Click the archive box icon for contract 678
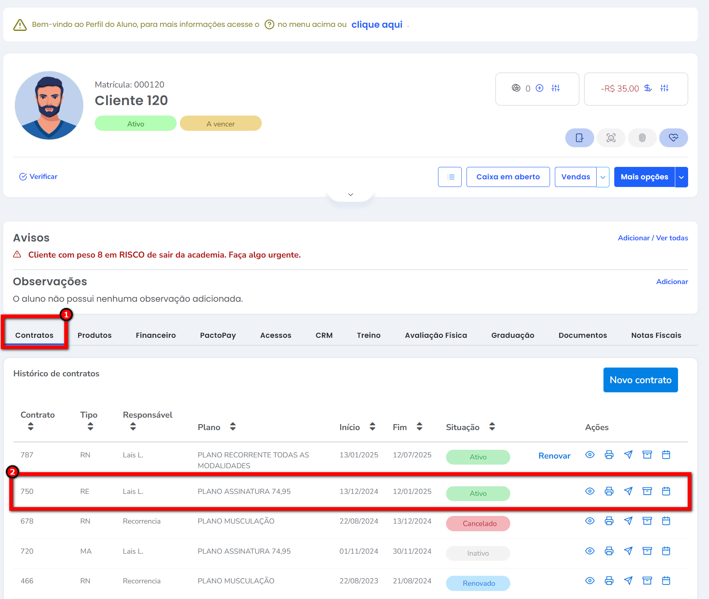Image resolution: width=709 pixels, height=599 pixels. point(647,521)
